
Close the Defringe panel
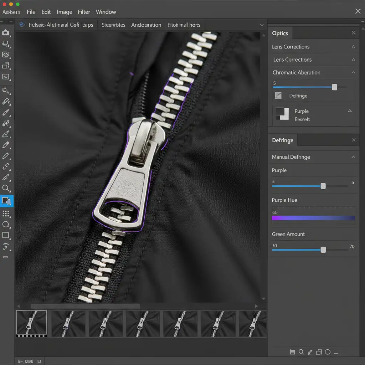coord(354,140)
